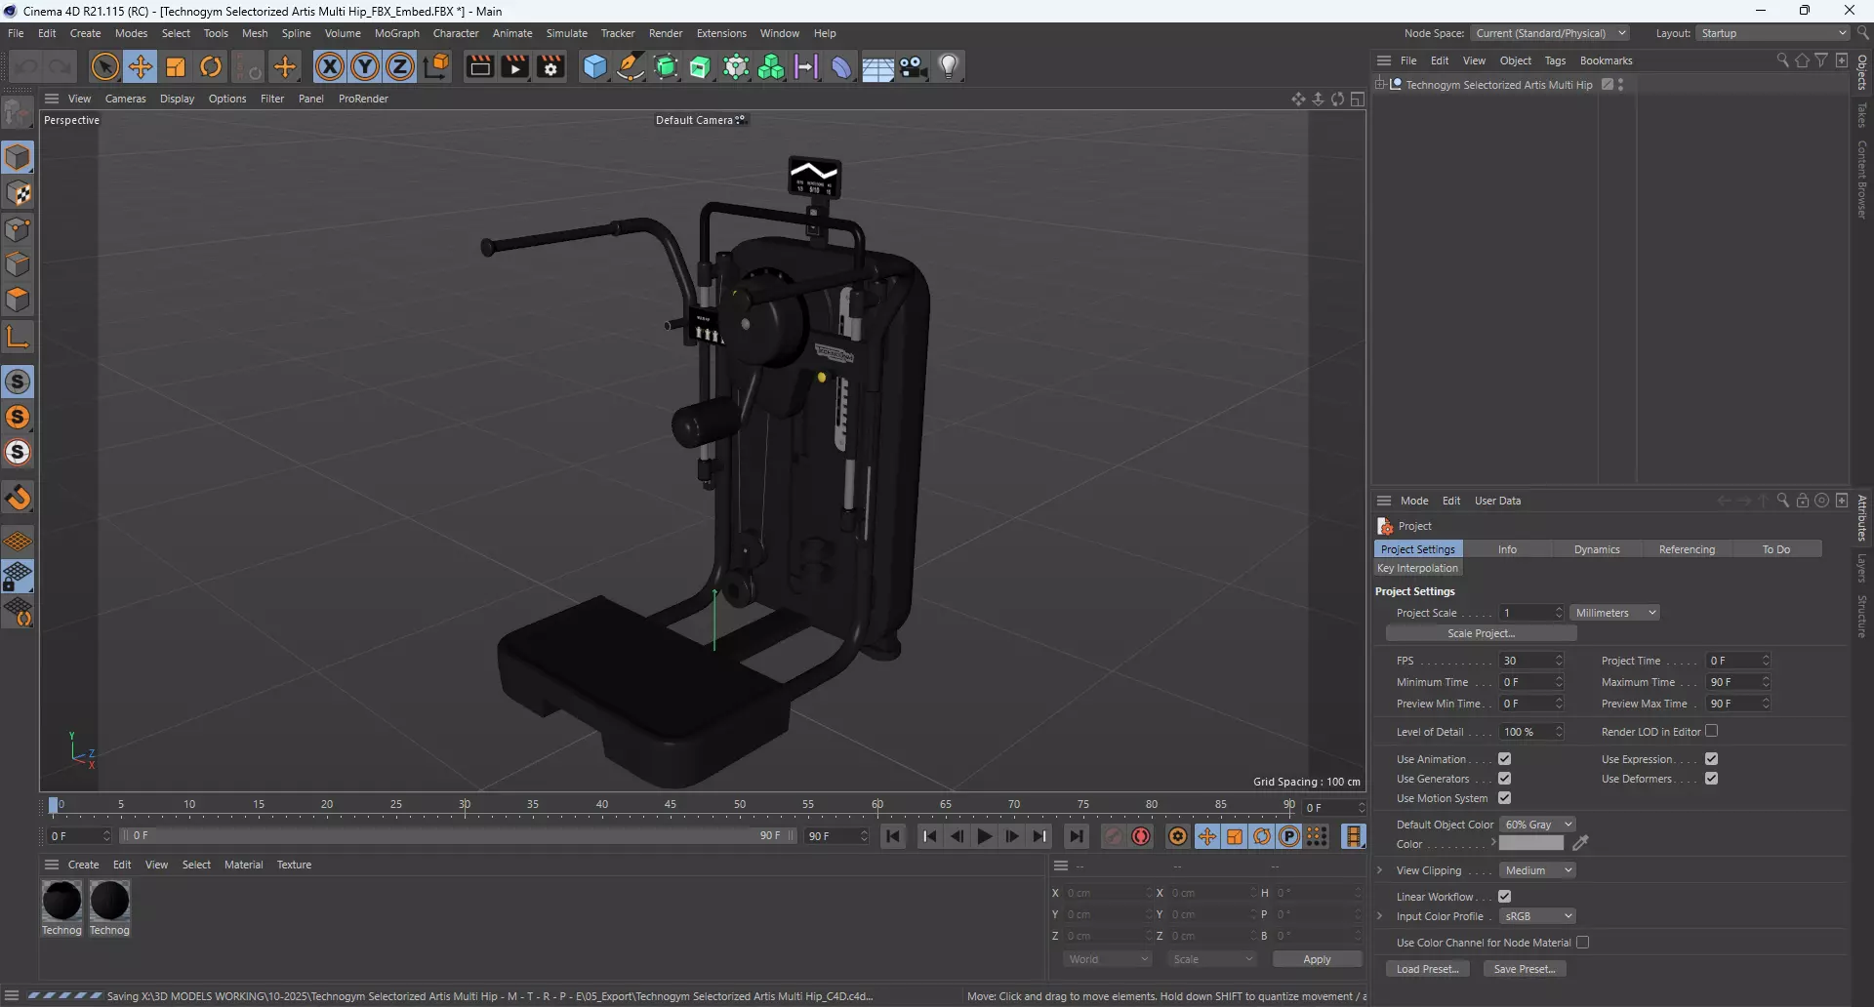This screenshot has height=1007, width=1874.
Task: Disable Linear Workflow checkbox
Action: 1504,897
